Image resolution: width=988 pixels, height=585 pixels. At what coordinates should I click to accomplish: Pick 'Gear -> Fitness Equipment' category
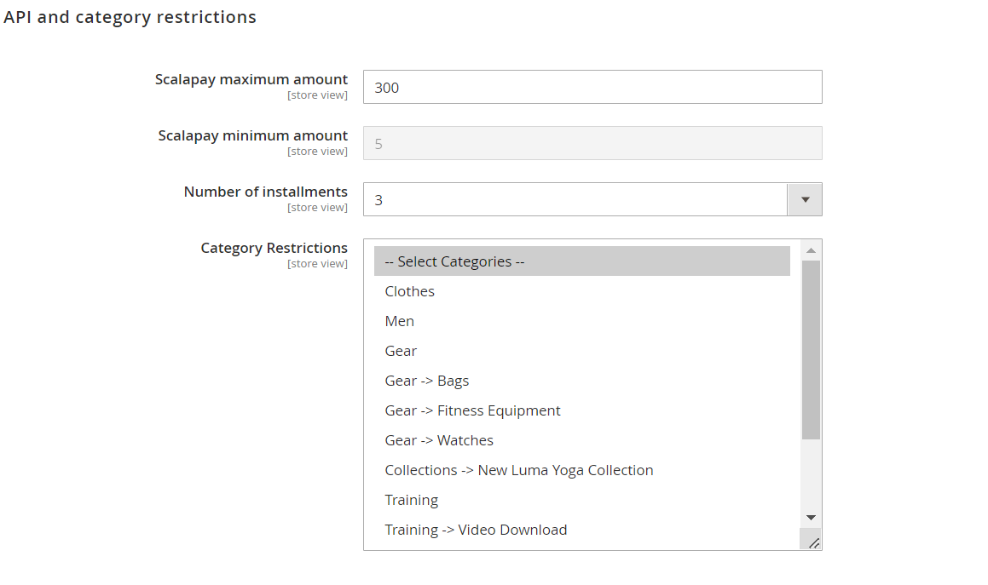tap(473, 410)
